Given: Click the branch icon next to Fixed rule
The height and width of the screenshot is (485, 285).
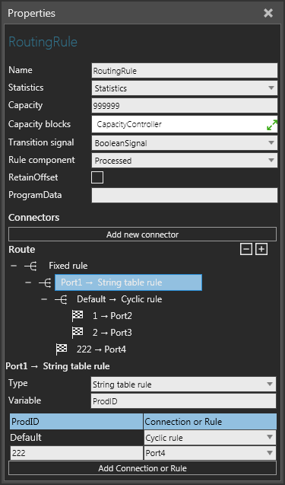Looking at the screenshot, I should tap(30, 266).
